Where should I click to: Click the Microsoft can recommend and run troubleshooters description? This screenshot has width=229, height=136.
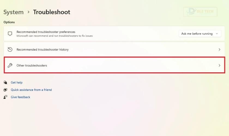coord(55,36)
